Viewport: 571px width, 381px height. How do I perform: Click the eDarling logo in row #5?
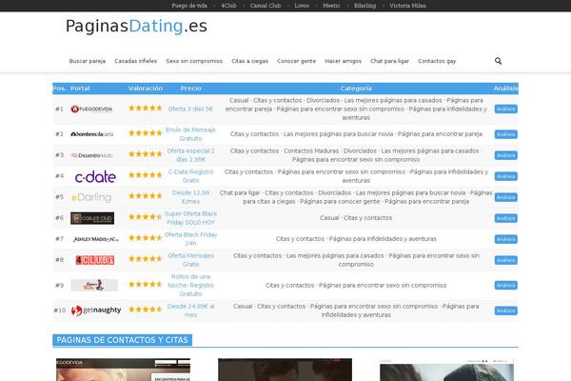pyautogui.click(x=91, y=197)
